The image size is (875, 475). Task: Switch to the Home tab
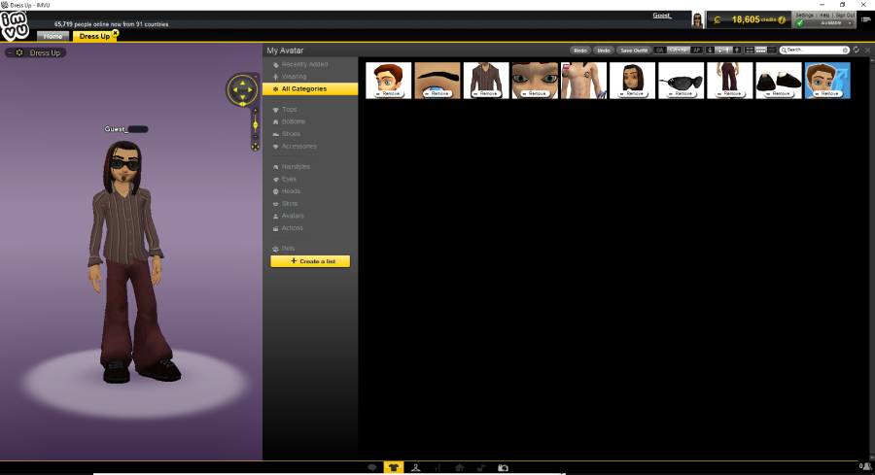53,36
